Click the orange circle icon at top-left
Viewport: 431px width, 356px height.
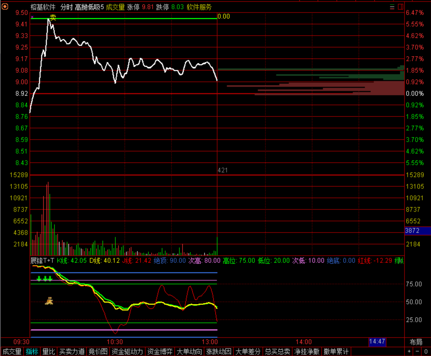click(x=5, y=7)
